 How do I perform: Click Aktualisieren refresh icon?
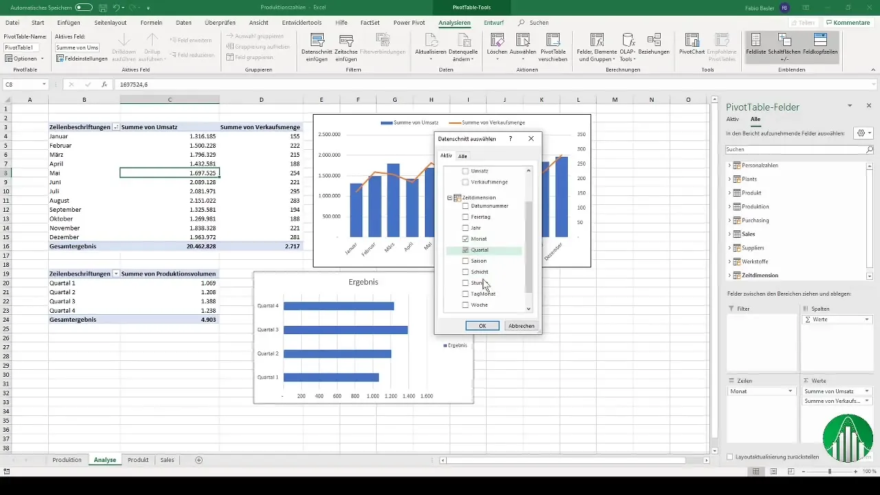431,47
